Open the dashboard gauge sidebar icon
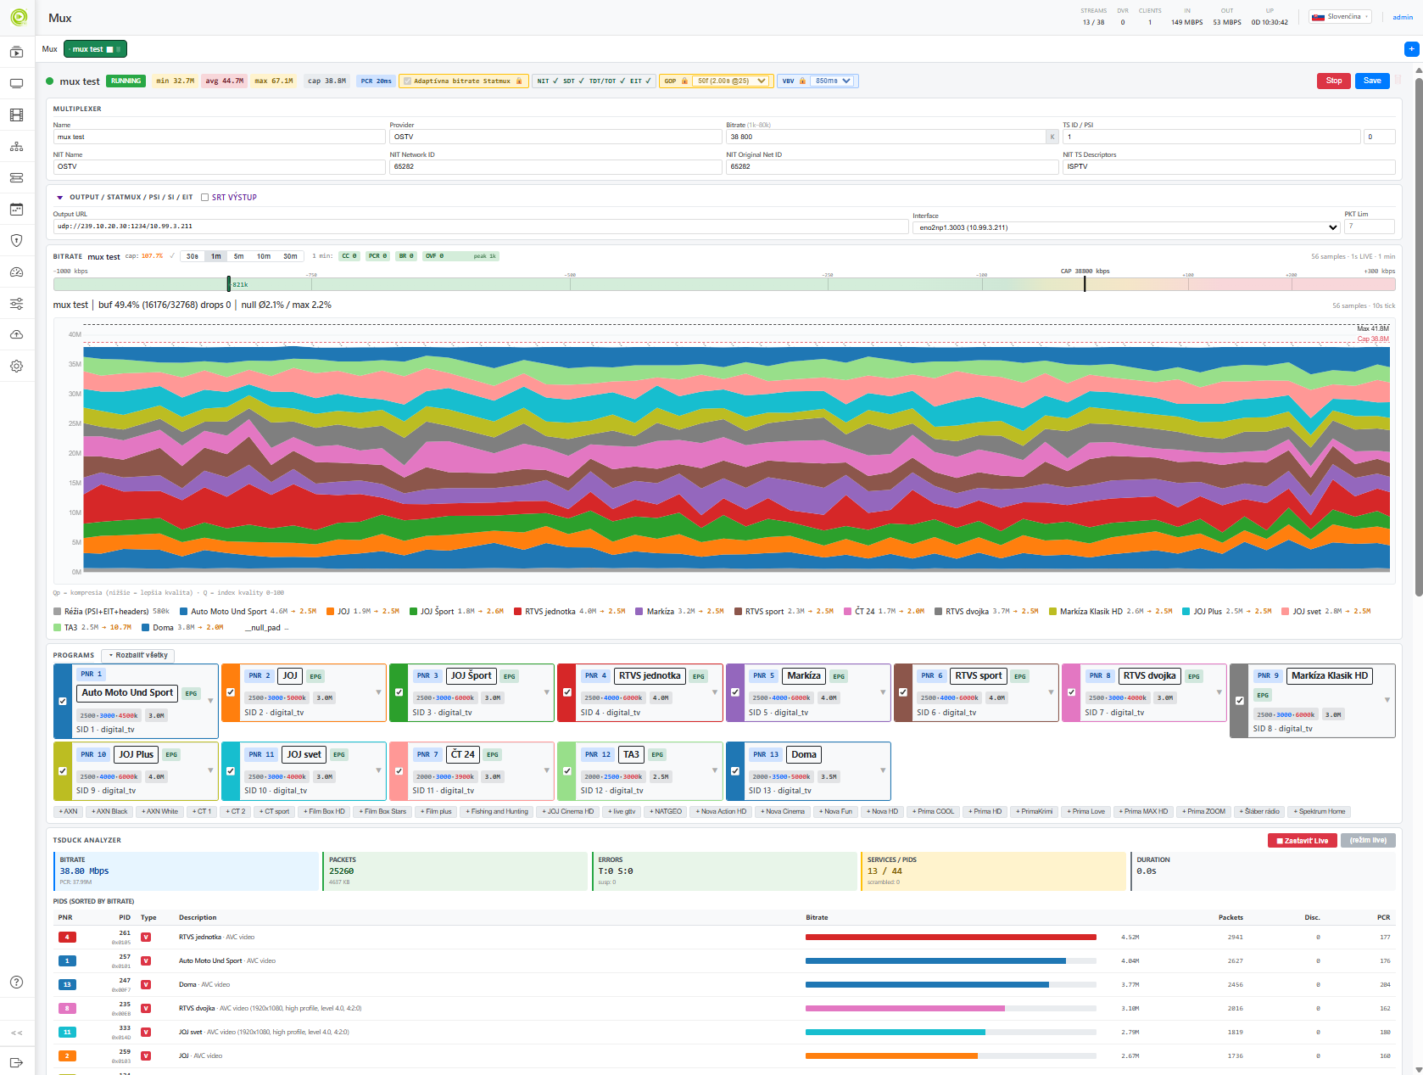The image size is (1423, 1075). (x=16, y=272)
